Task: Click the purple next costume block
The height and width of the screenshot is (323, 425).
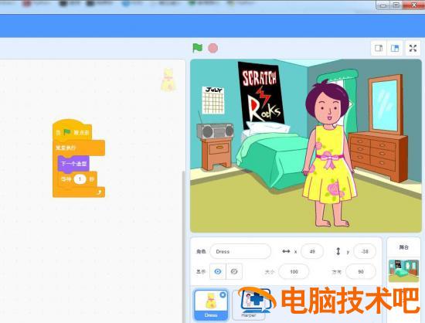Action: 73,164
